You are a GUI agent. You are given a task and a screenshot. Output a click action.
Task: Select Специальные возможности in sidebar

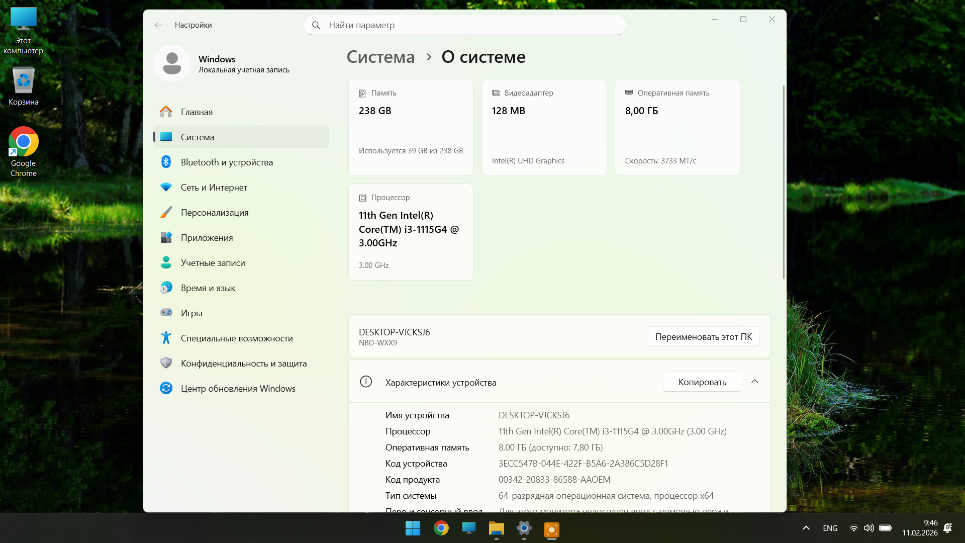236,338
